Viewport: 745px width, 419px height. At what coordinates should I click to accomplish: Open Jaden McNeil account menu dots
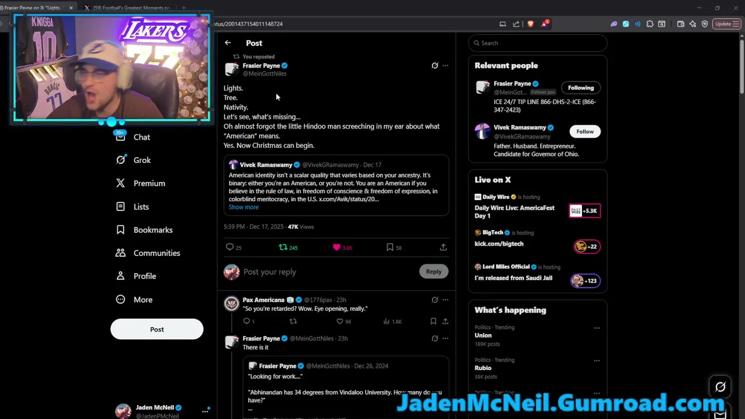point(205,411)
